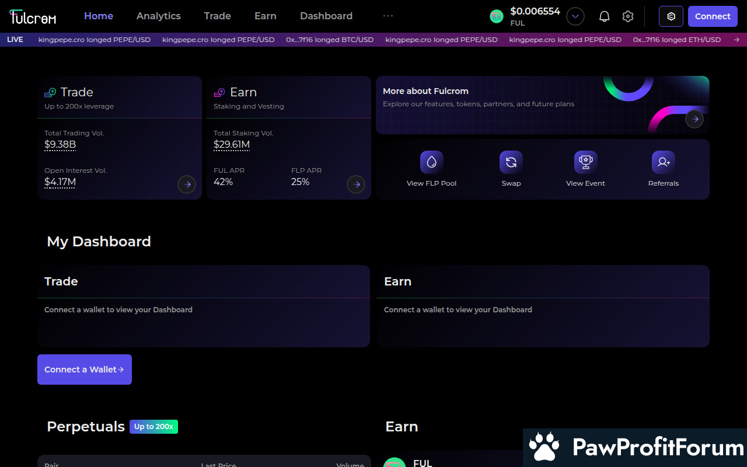Switch to the Analytics tab

158,16
